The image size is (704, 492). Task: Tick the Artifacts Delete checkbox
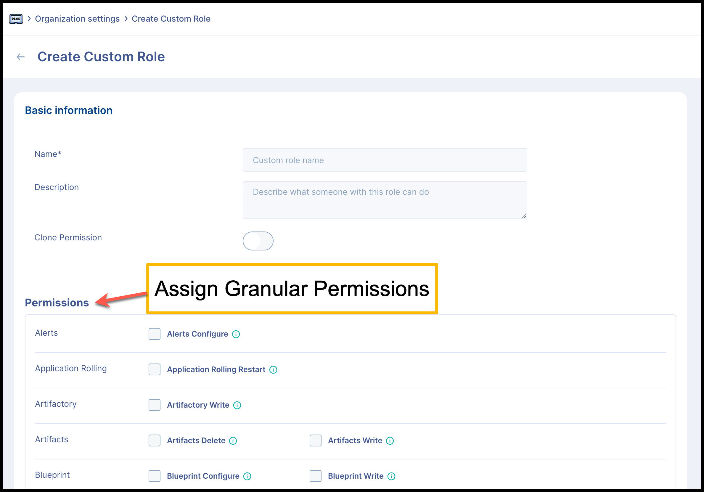coord(155,441)
